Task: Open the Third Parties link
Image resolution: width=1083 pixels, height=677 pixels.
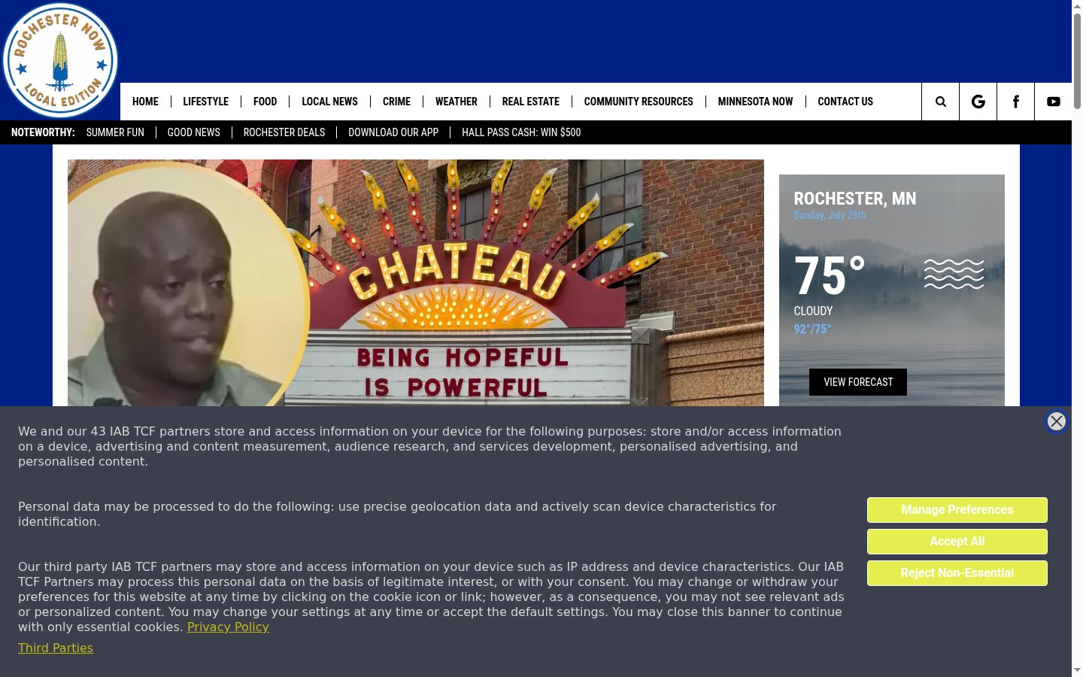Action: coord(56,648)
